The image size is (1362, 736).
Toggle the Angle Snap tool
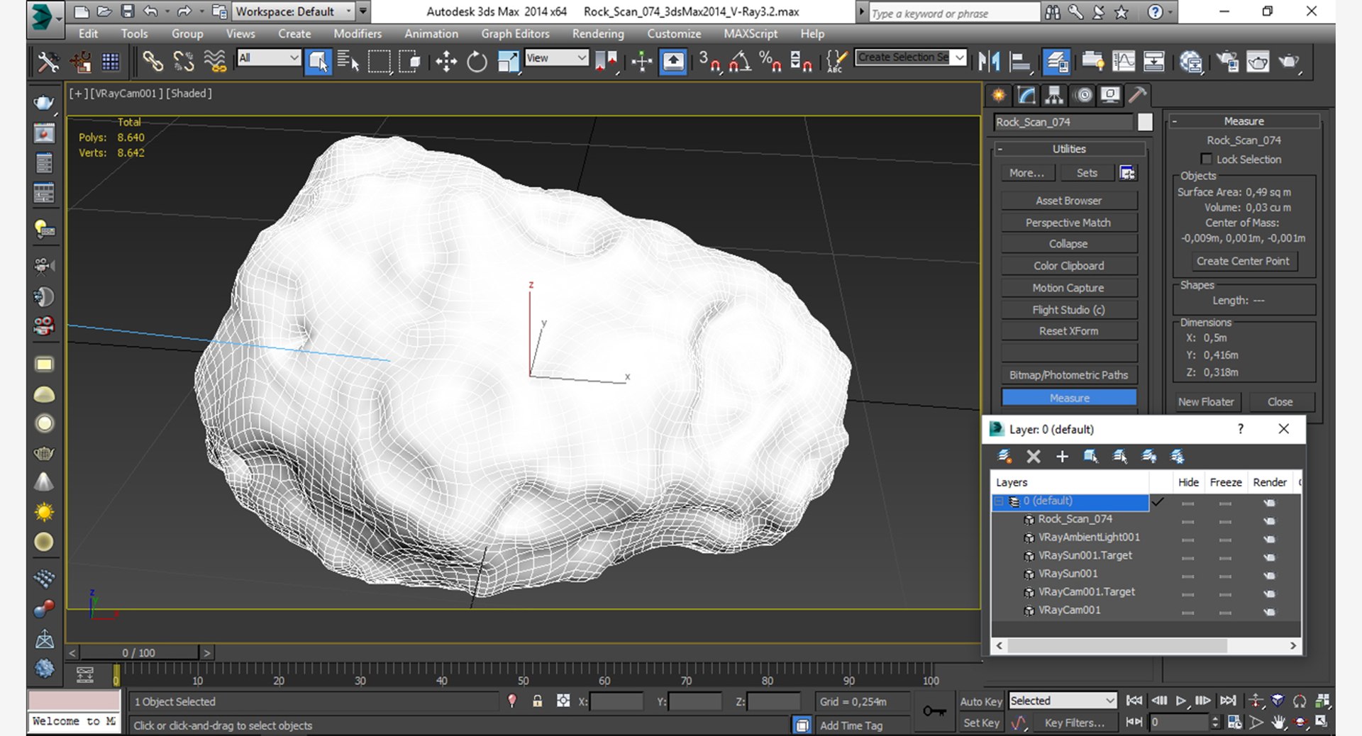tap(740, 62)
